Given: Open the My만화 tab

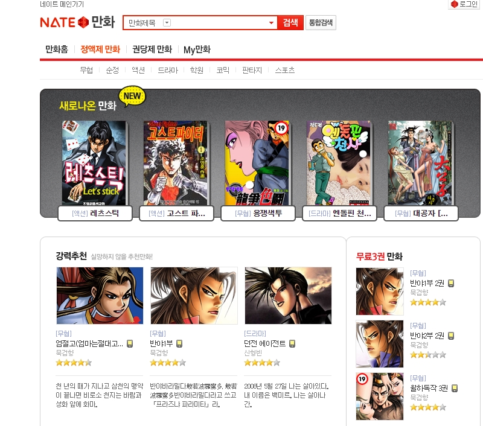Looking at the screenshot, I should (197, 49).
